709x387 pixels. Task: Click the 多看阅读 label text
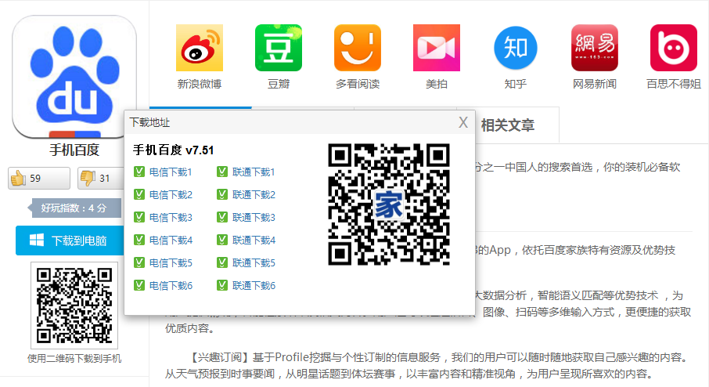coord(358,84)
